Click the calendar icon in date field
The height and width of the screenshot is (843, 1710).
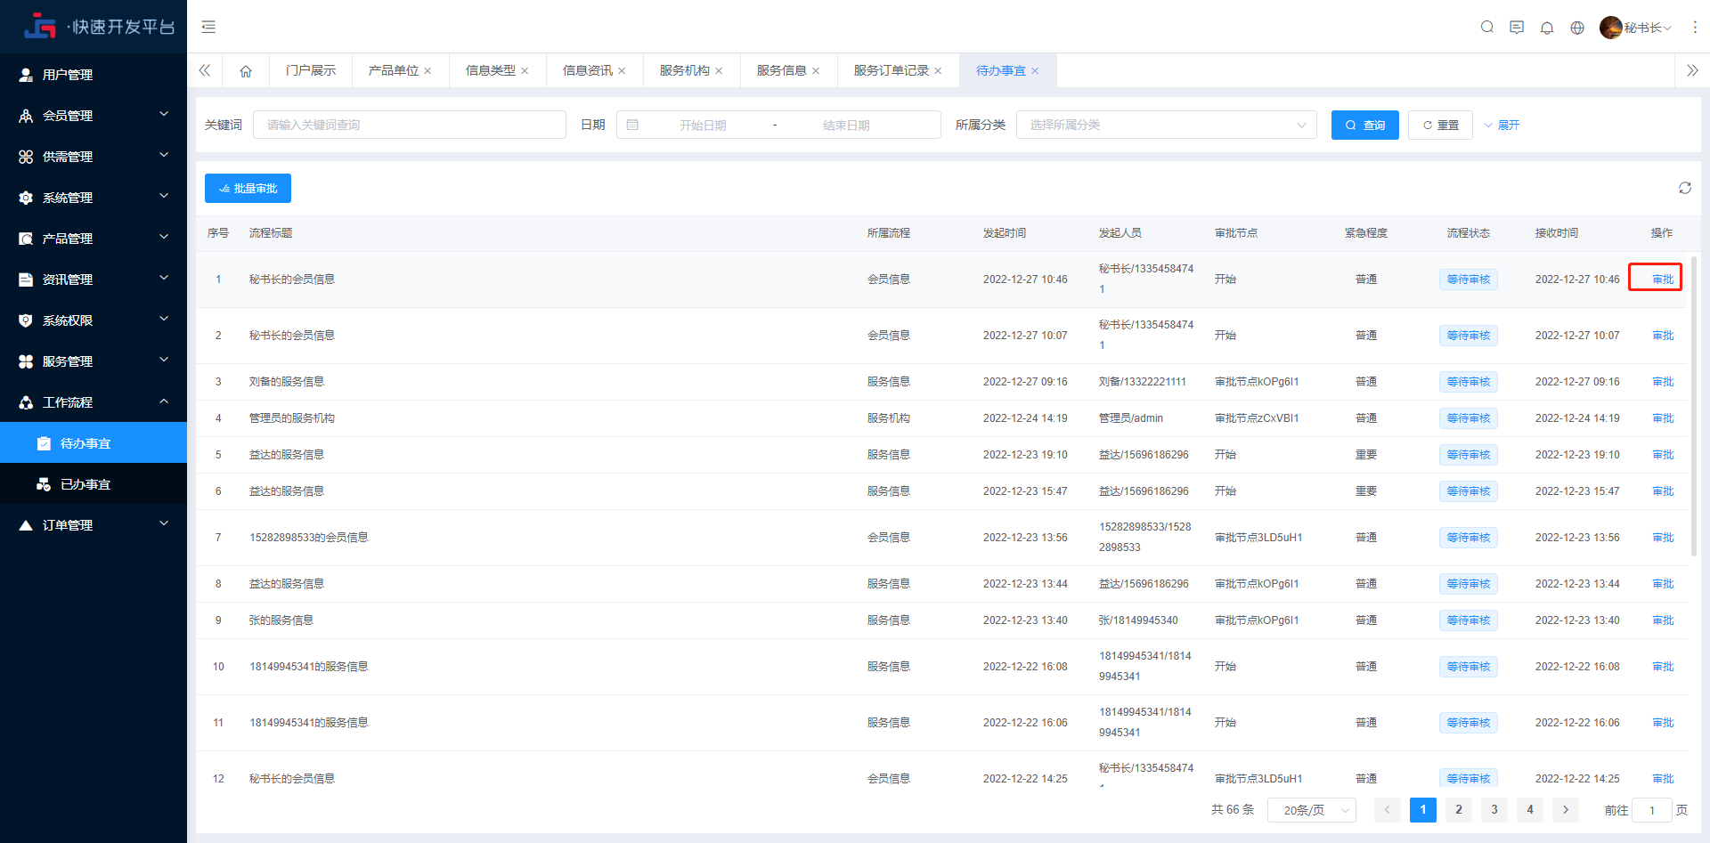click(x=632, y=125)
